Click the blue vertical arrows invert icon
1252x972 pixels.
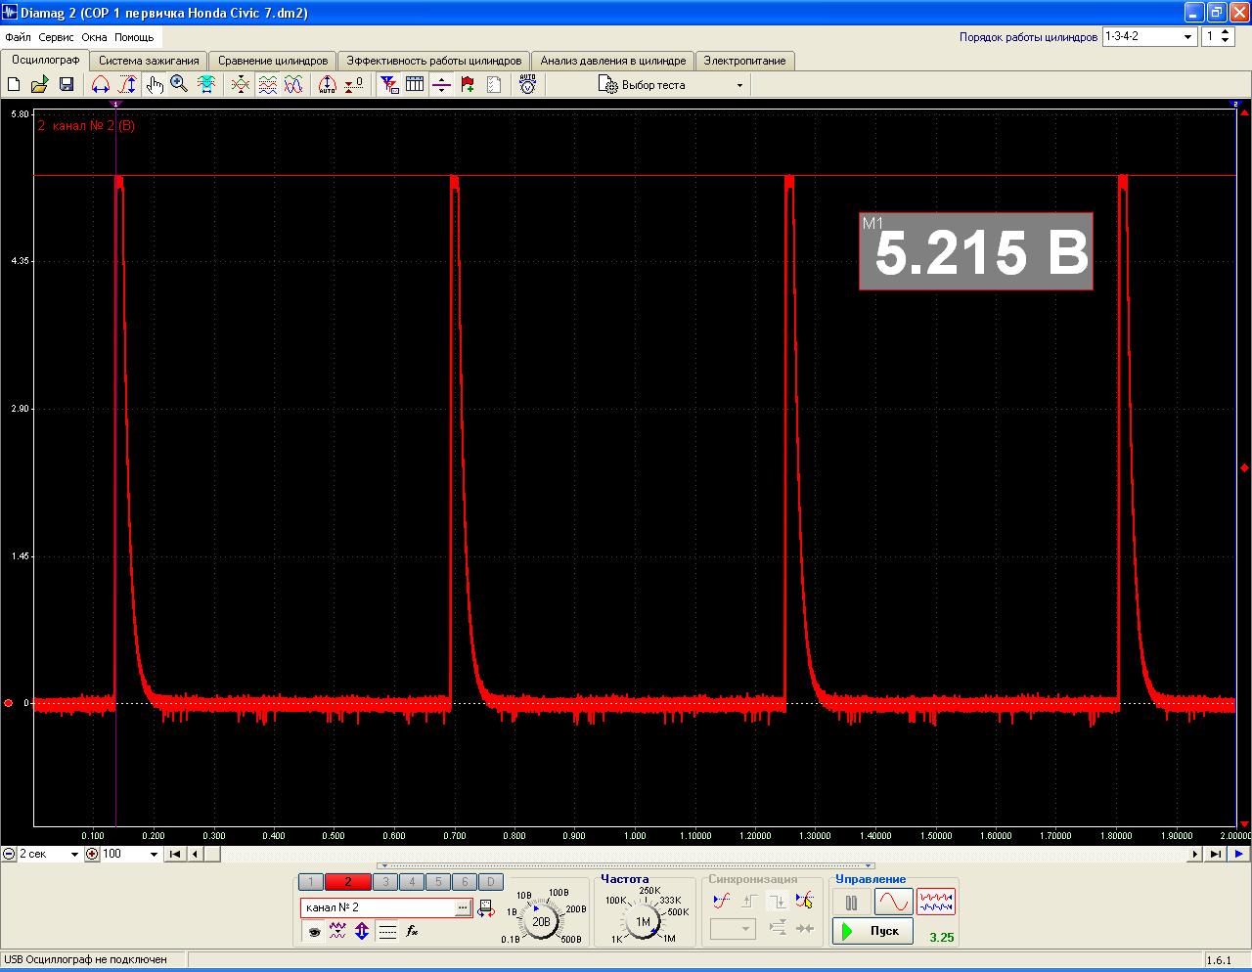362,932
